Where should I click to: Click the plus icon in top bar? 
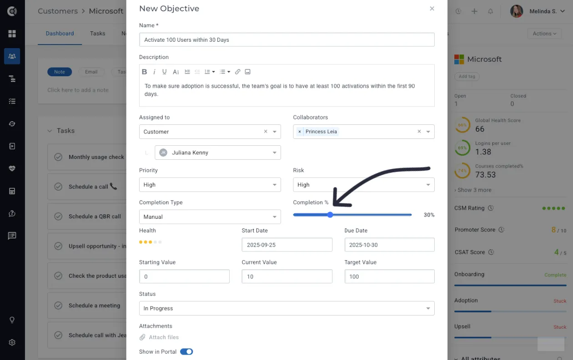[x=474, y=11]
